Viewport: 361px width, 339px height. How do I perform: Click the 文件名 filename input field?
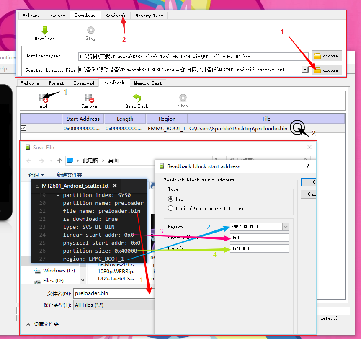(114, 293)
